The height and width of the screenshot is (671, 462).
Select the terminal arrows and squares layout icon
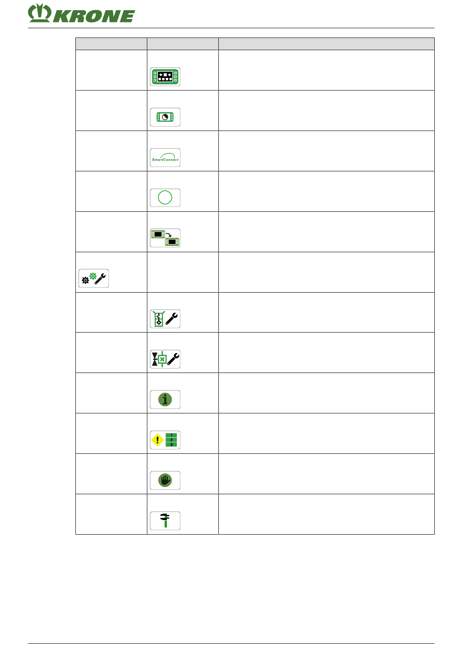[165, 77]
